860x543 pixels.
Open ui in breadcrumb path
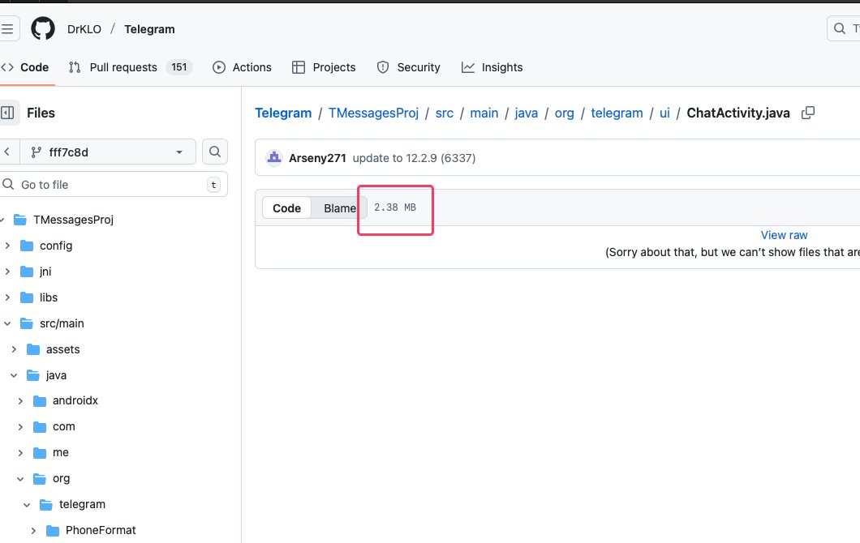(x=664, y=113)
